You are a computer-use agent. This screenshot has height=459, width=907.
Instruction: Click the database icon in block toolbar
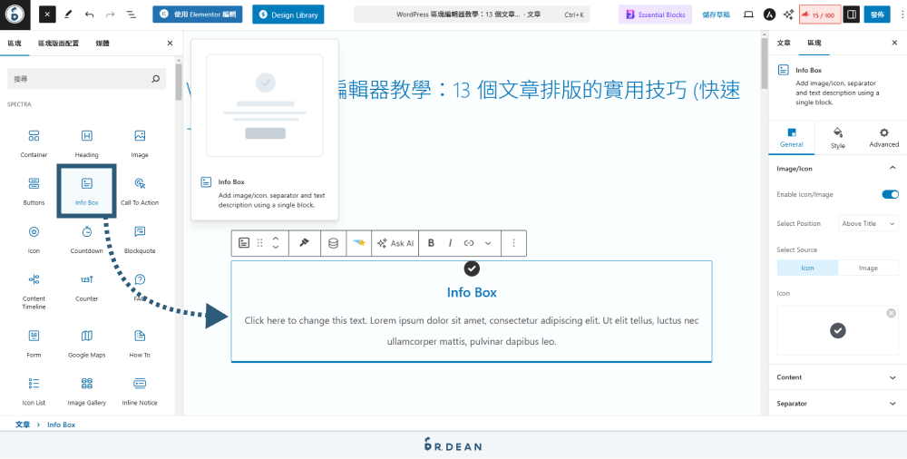[333, 243]
